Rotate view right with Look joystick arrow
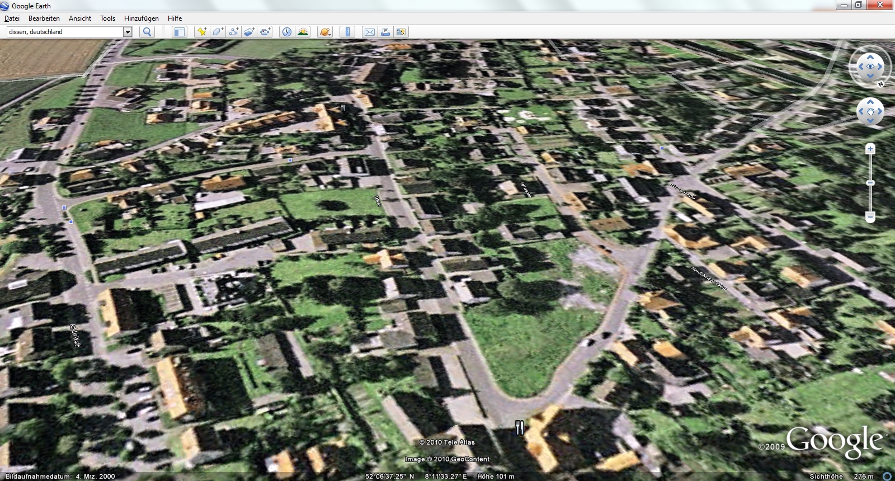The image size is (895, 481). [880, 67]
